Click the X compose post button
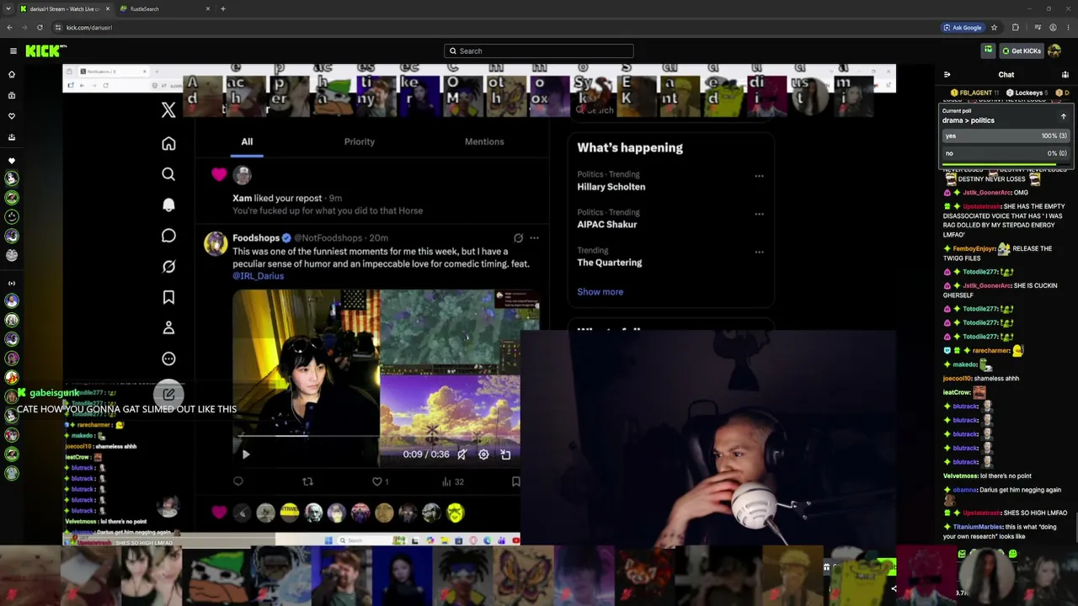Viewport: 1078px width, 606px height. [168, 394]
